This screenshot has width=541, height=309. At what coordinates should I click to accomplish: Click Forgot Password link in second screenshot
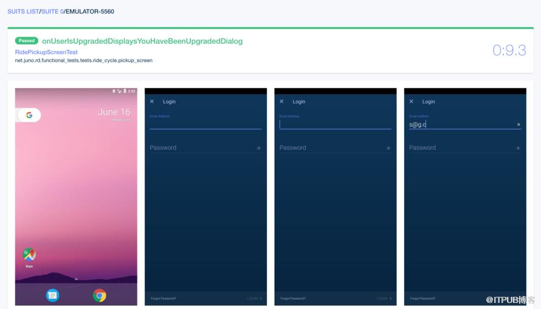coord(163,298)
